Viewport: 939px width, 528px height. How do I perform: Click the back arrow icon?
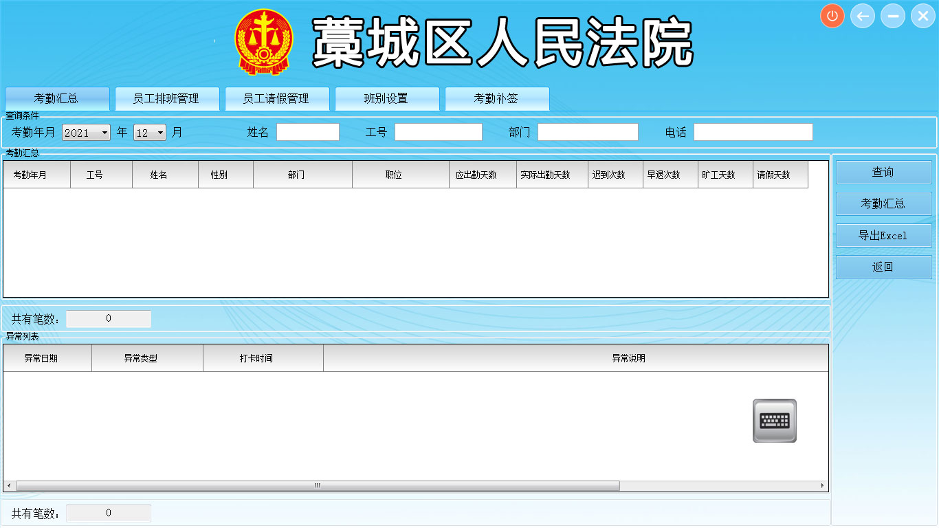tap(862, 16)
